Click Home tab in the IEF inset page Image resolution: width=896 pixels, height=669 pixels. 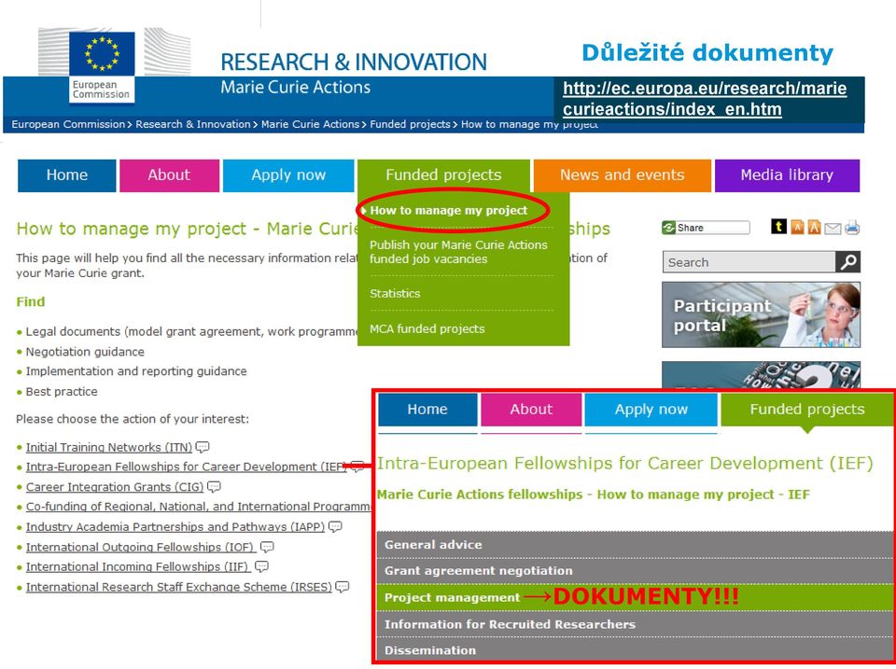pyautogui.click(x=427, y=410)
